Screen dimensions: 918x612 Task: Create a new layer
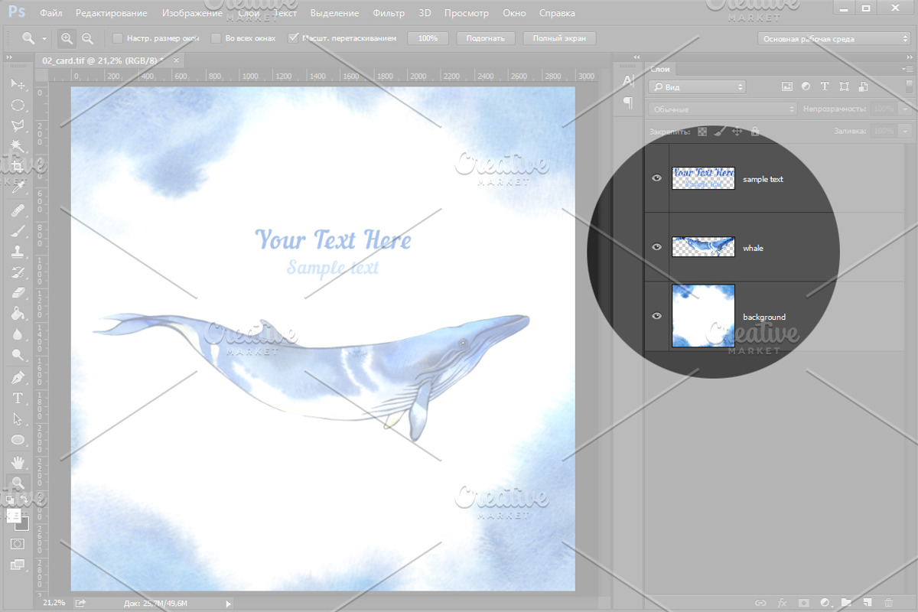pyautogui.click(x=867, y=603)
